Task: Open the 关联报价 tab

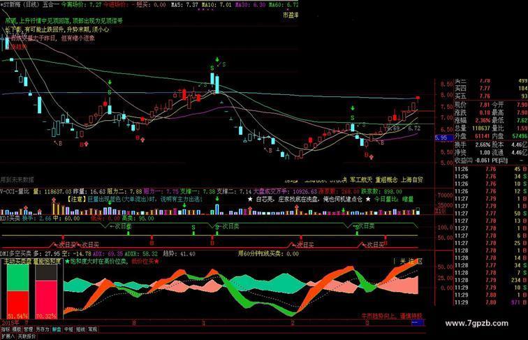Action: point(27,337)
